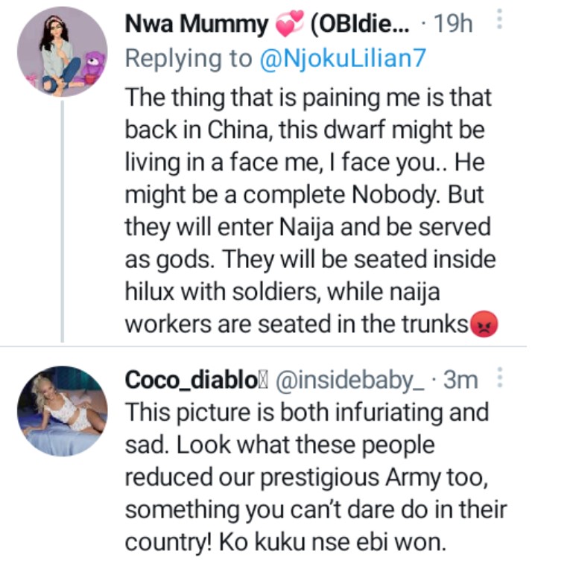Click the 'Replying to' label
This screenshot has height=563, width=573.
coord(189,58)
